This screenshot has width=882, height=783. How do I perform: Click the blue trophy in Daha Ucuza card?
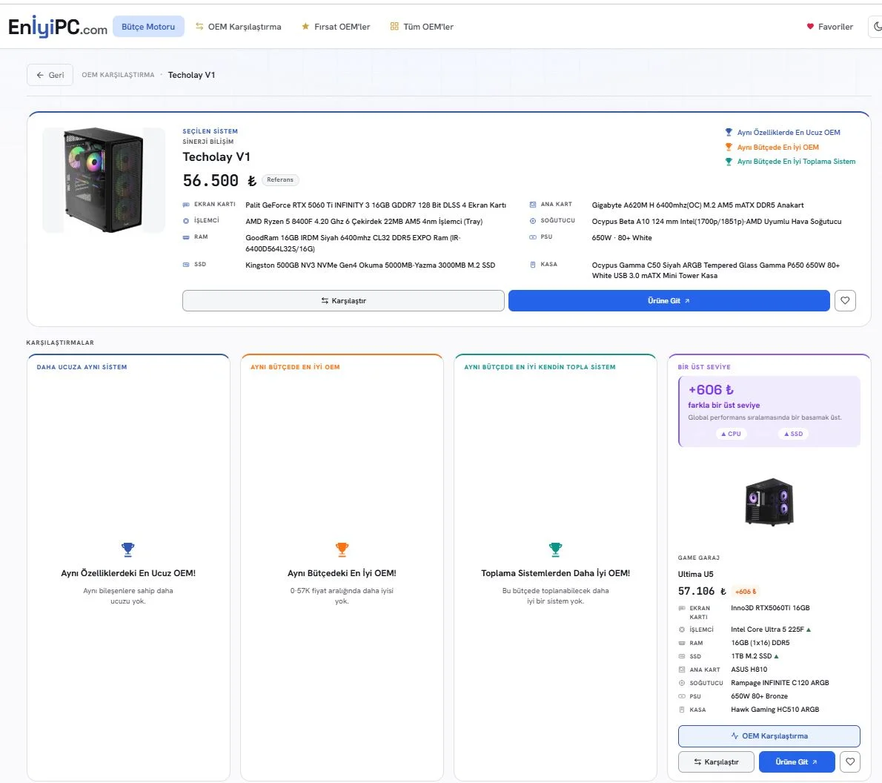(x=128, y=549)
